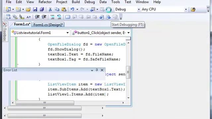The image size is (212, 119).
Task: Click the Navigate Forward icon
Action: (102, 9)
